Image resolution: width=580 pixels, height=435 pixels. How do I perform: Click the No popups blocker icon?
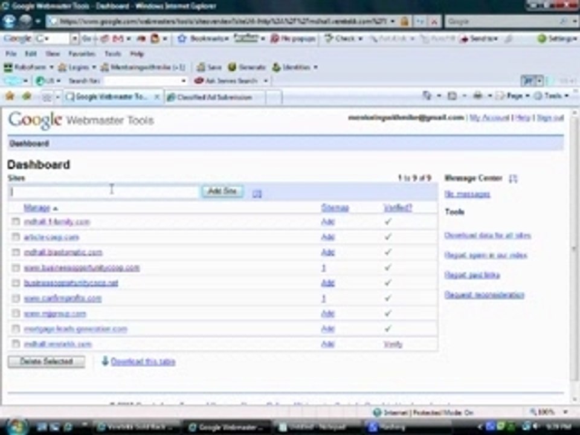click(274, 39)
